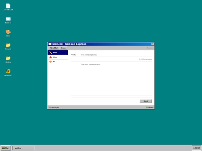The image size is (202, 151).
Task: Click the Windows flag logo on Start
Action: tap(3, 148)
